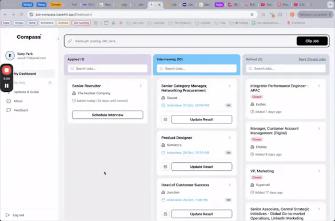Go forward in the browser
The width and height of the screenshot is (335, 221).
[13, 14]
